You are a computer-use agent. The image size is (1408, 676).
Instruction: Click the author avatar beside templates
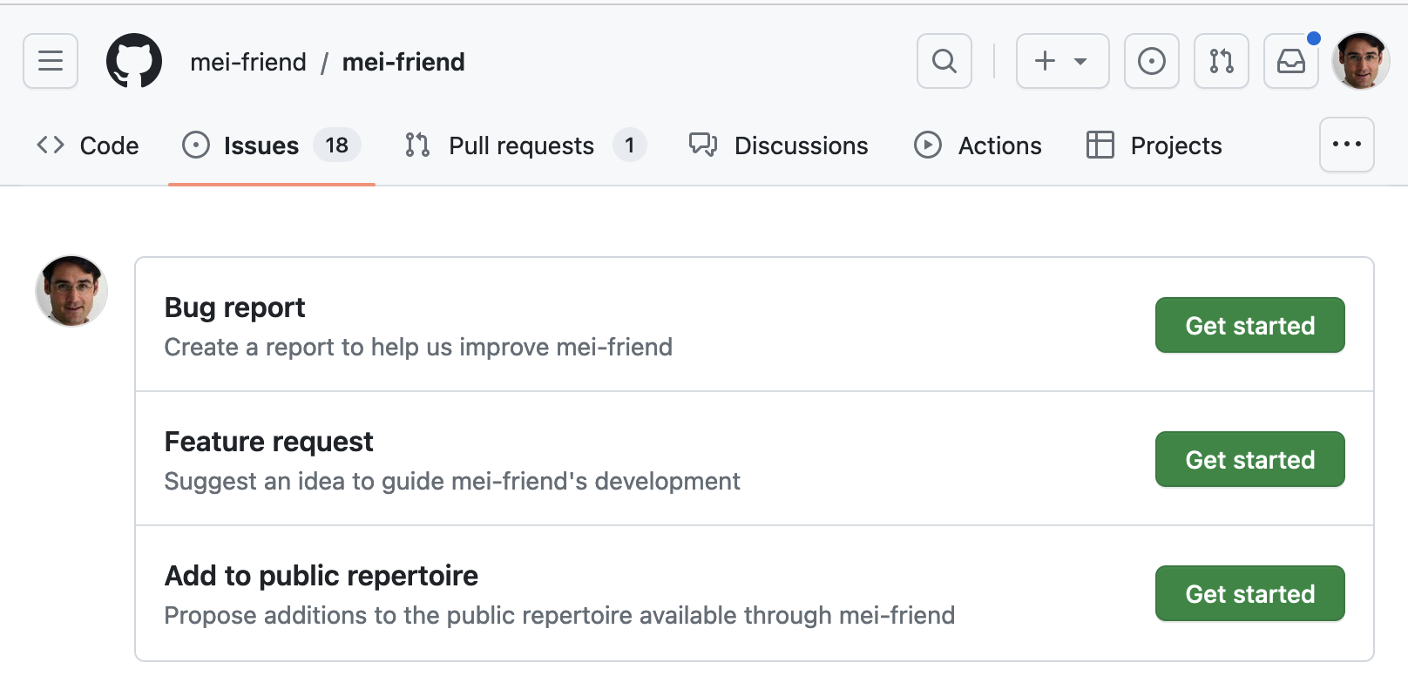coord(71,291)
